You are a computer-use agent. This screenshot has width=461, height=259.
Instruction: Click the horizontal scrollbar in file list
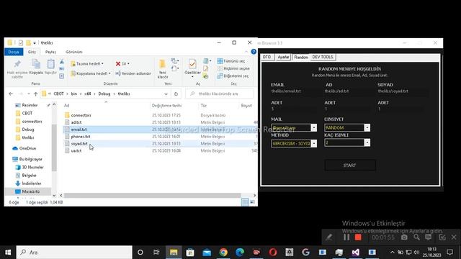click(152, 195)
